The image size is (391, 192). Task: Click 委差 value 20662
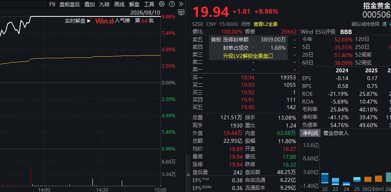[x=289, y=32]
